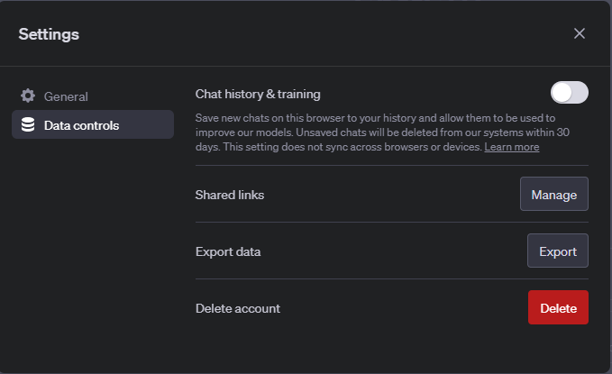This screenshot has width=612, height=374.
Task: Switch to the General settings tab
Action: 66,96
